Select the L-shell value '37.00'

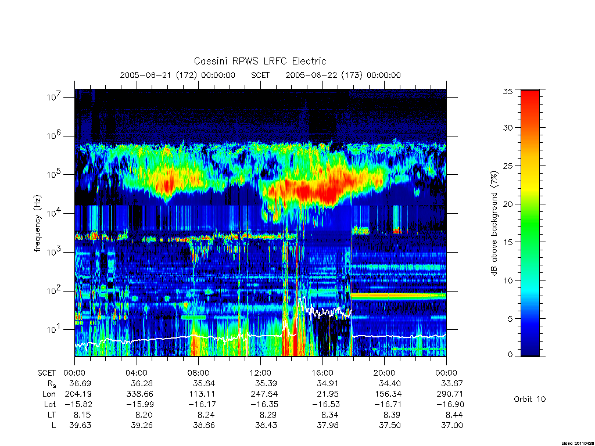click(452, 426)
